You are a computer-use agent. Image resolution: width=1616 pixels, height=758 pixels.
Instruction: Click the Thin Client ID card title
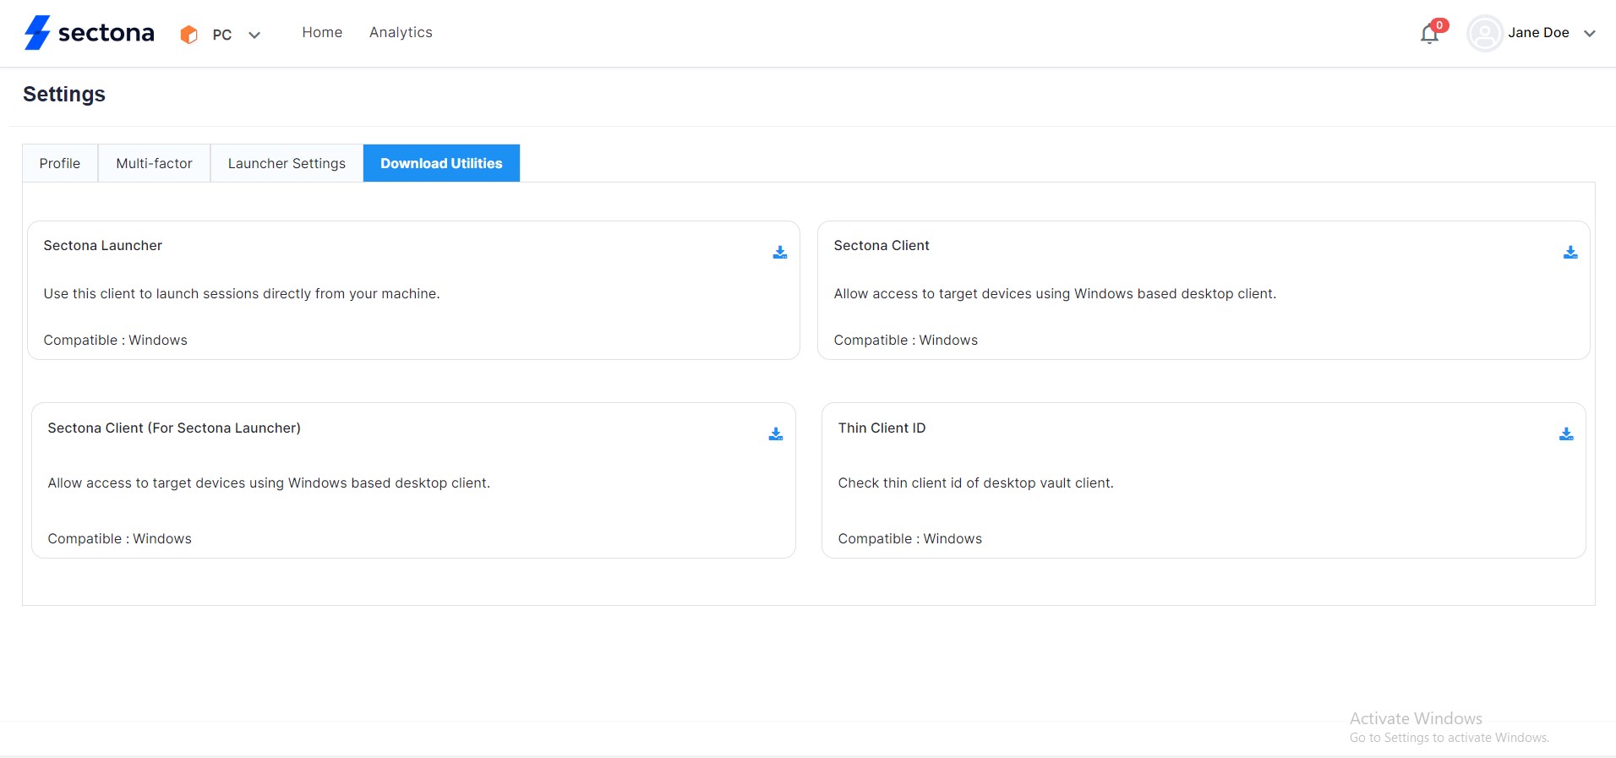coord(882,428)
